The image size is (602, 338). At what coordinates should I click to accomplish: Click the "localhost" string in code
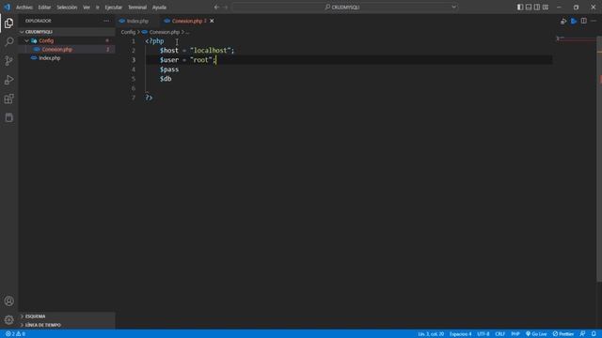(210, 50)
